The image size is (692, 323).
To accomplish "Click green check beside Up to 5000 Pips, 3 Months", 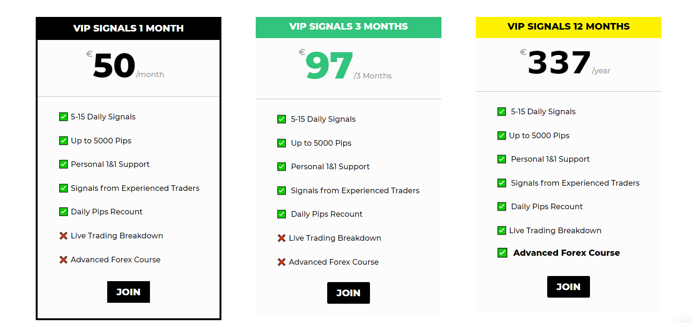I will 282,143.
